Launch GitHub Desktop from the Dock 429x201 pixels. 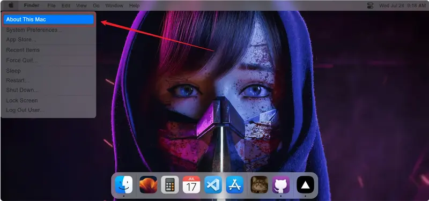(x=281, y=184)
